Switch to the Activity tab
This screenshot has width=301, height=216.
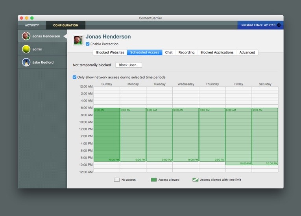pyautogui.click(x=32, y=25)
